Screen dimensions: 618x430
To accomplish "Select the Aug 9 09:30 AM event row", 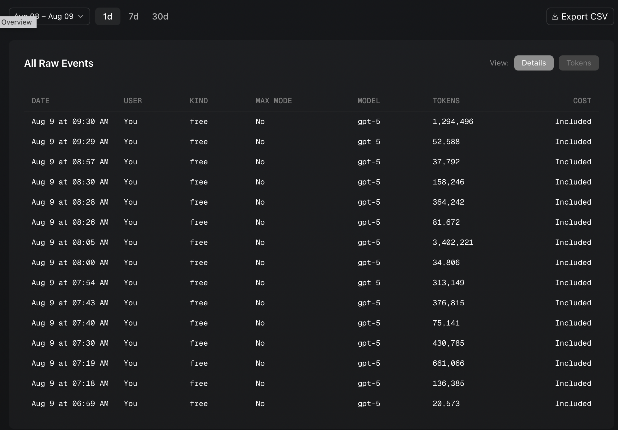I will tap(70, 122).
